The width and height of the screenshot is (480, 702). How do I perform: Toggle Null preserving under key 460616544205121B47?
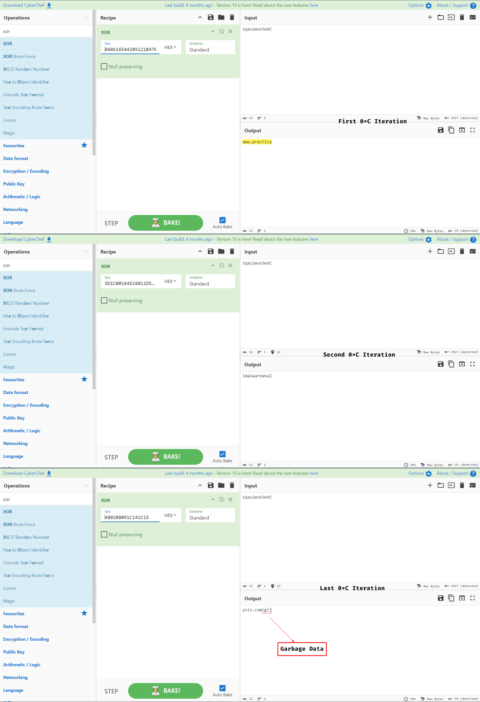[104, 66]
